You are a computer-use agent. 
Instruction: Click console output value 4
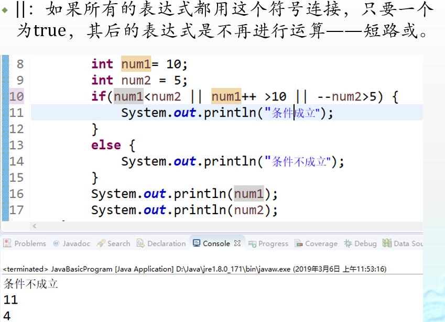tap(7, 316)
